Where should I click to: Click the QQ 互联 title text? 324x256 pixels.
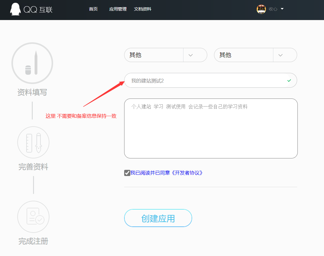38,10
